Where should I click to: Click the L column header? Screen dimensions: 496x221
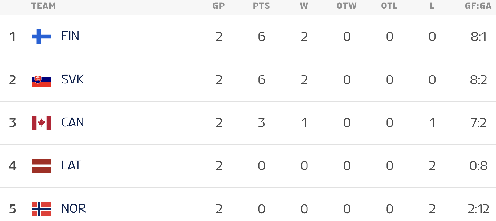(432, 6)
